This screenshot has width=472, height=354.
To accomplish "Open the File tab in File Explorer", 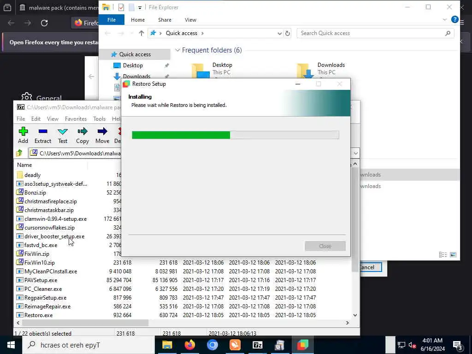I will click(x=112, y=20).
